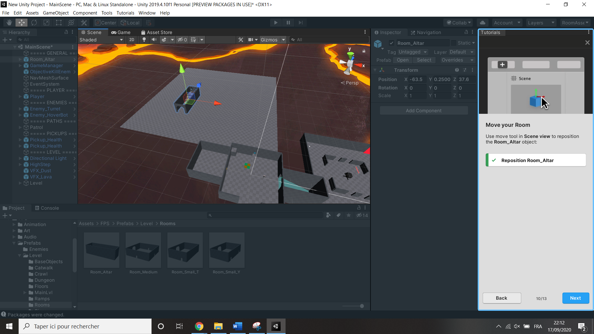Screen dimensions: 594x334
Task: Select the Scale tool
Action: (46, 23)
